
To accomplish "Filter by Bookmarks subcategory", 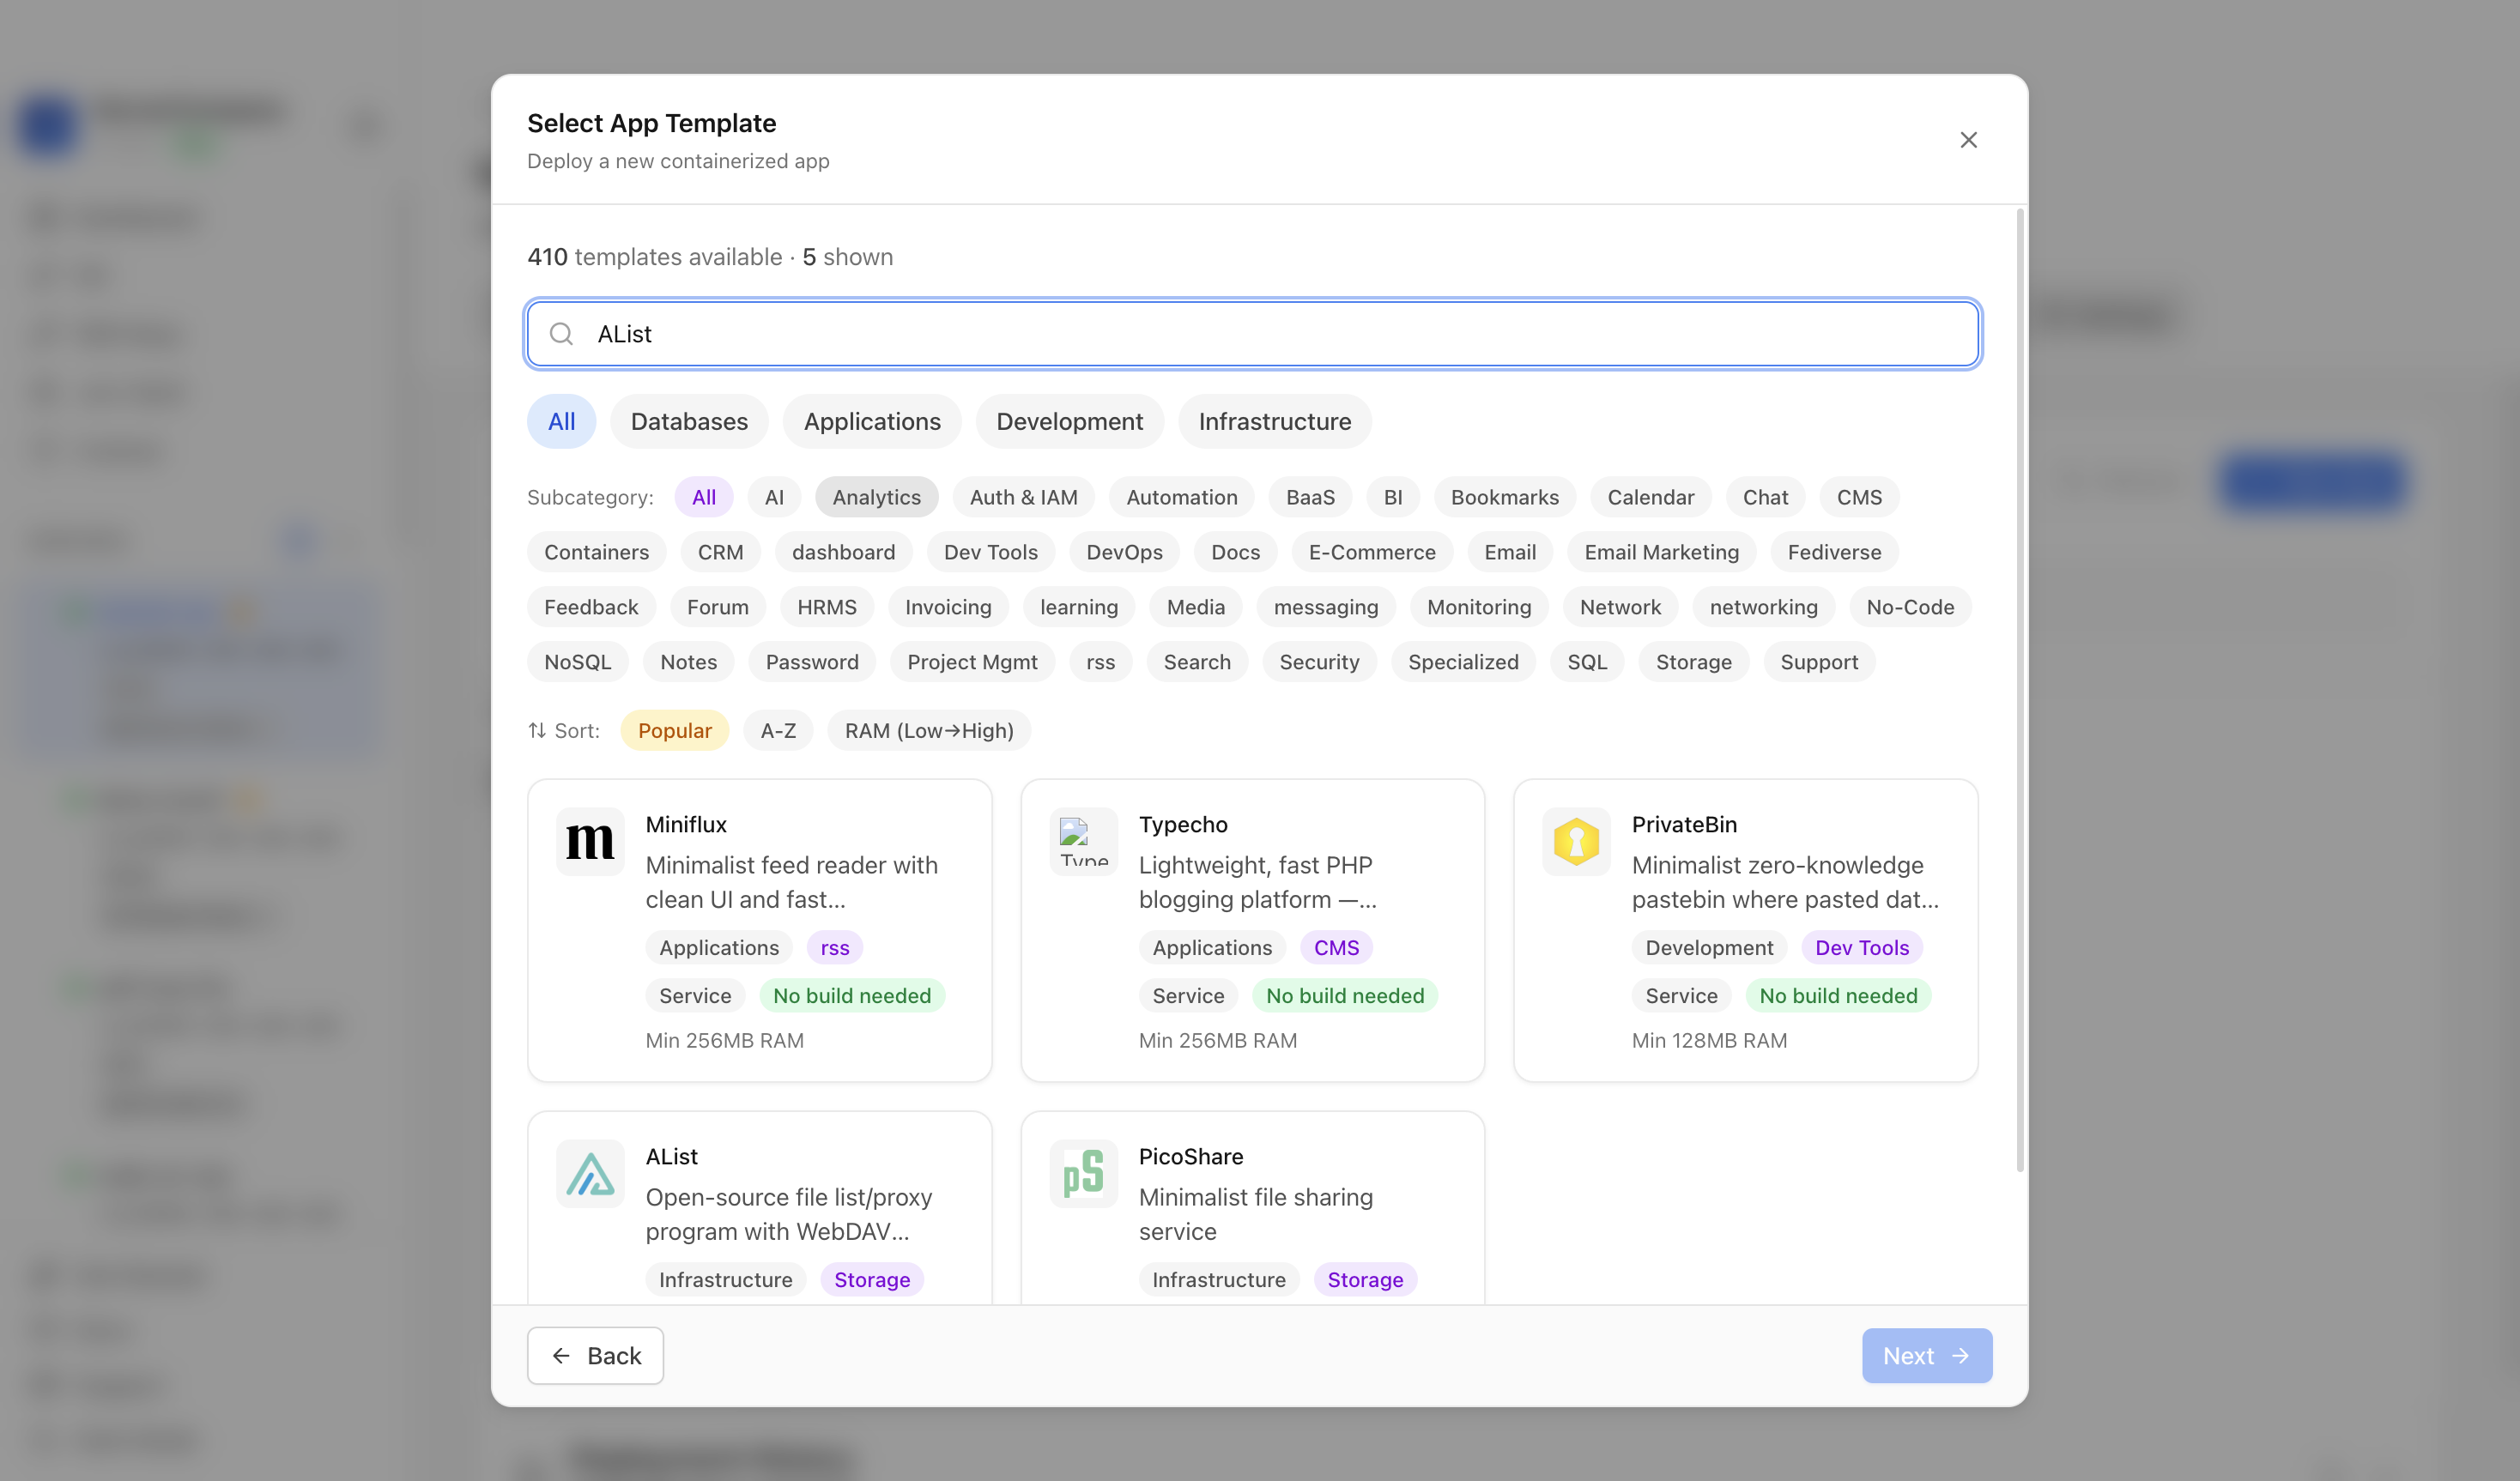I will click(1505, 497).
